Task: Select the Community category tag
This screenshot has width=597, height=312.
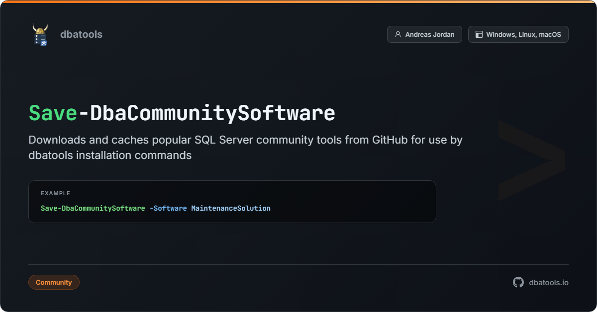Action: click(x=54, y=282)
